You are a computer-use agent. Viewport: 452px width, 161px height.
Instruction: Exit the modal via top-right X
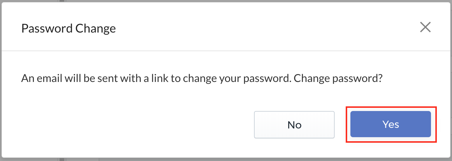click(425, 27)
